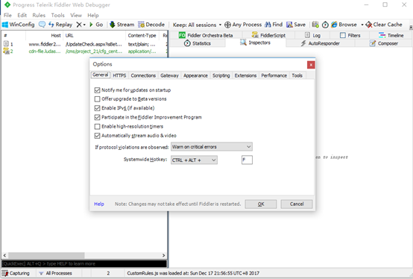Open the Extensions options tab
Viewport: 413px width, 279px height.
pyautogui.click(x=245, y=75)
